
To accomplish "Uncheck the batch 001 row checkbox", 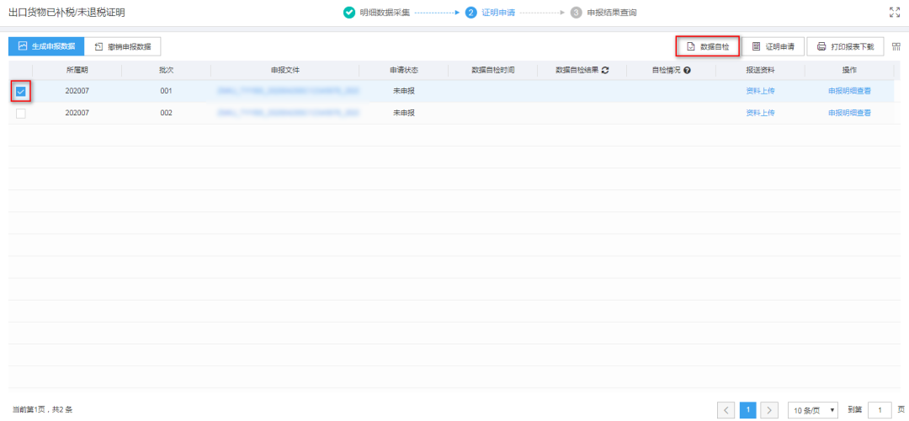I will (x=21, y=92).
